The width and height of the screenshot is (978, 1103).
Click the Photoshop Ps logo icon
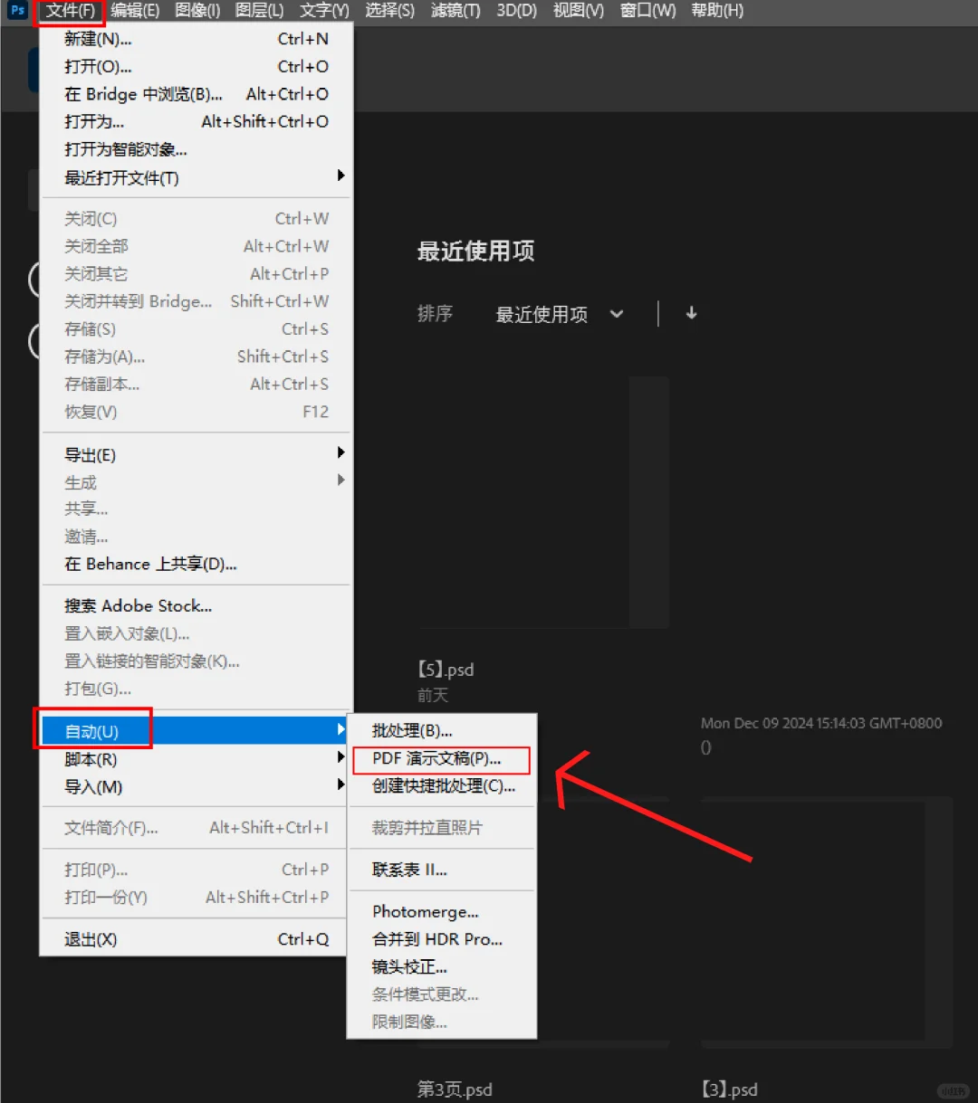17,11
